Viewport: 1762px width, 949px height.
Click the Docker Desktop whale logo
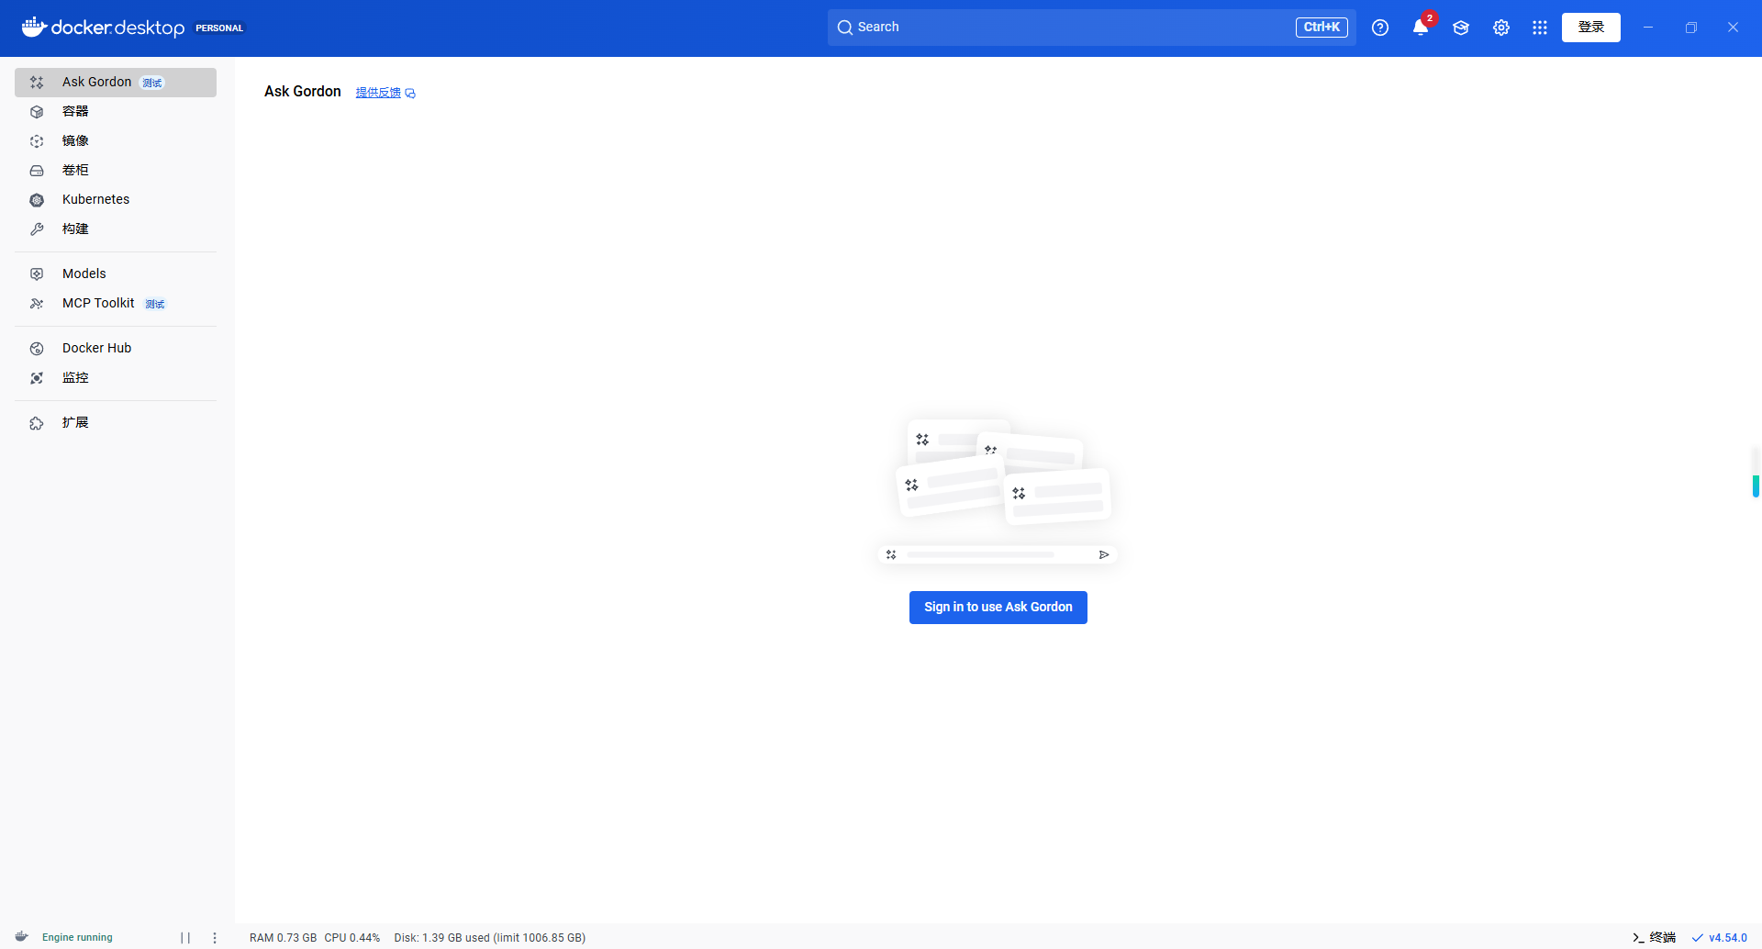[34, 27]
